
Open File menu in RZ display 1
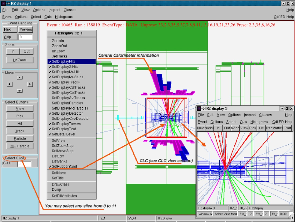tap(5, 10)
